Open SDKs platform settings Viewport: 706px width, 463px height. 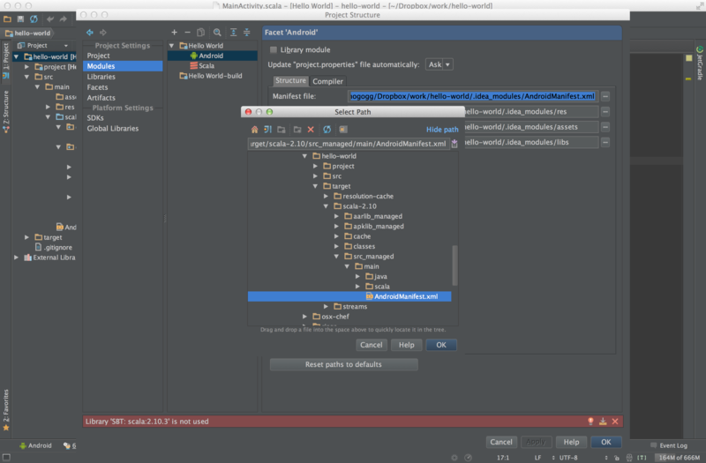95,118
